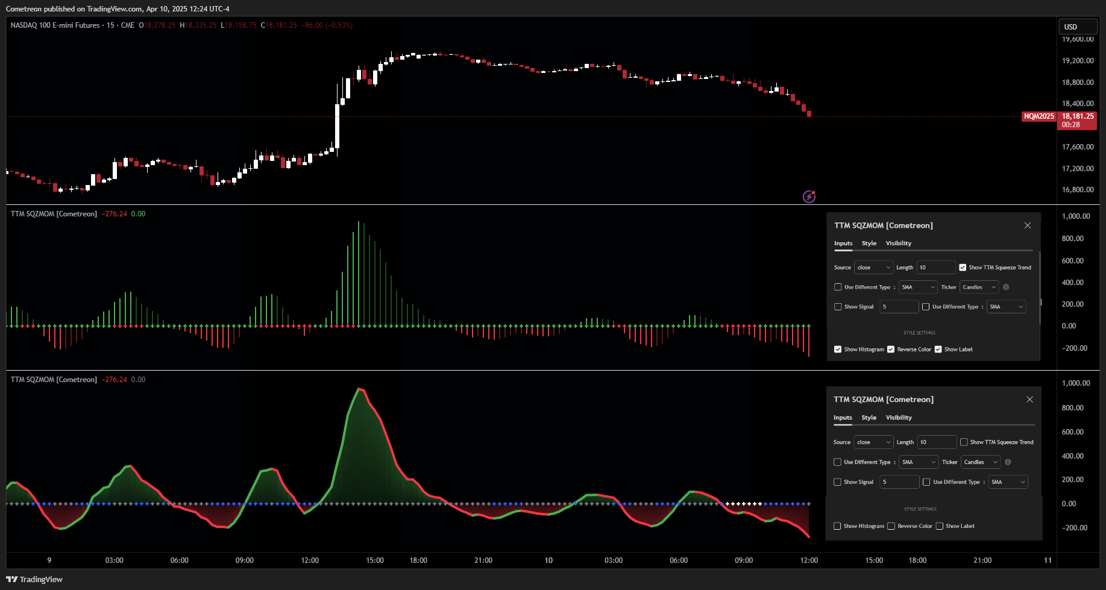Click the Show Signal value field 5, histogram-pane dialog
The image size is (1106, 590).
[899, 307]
